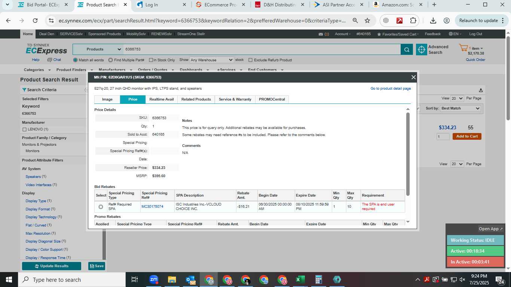The image size is (511, 287).
Task: Close the product price popup
Action: 413,77
